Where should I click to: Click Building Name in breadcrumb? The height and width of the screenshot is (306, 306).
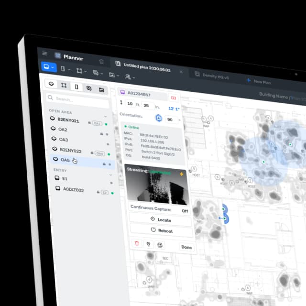273,96
